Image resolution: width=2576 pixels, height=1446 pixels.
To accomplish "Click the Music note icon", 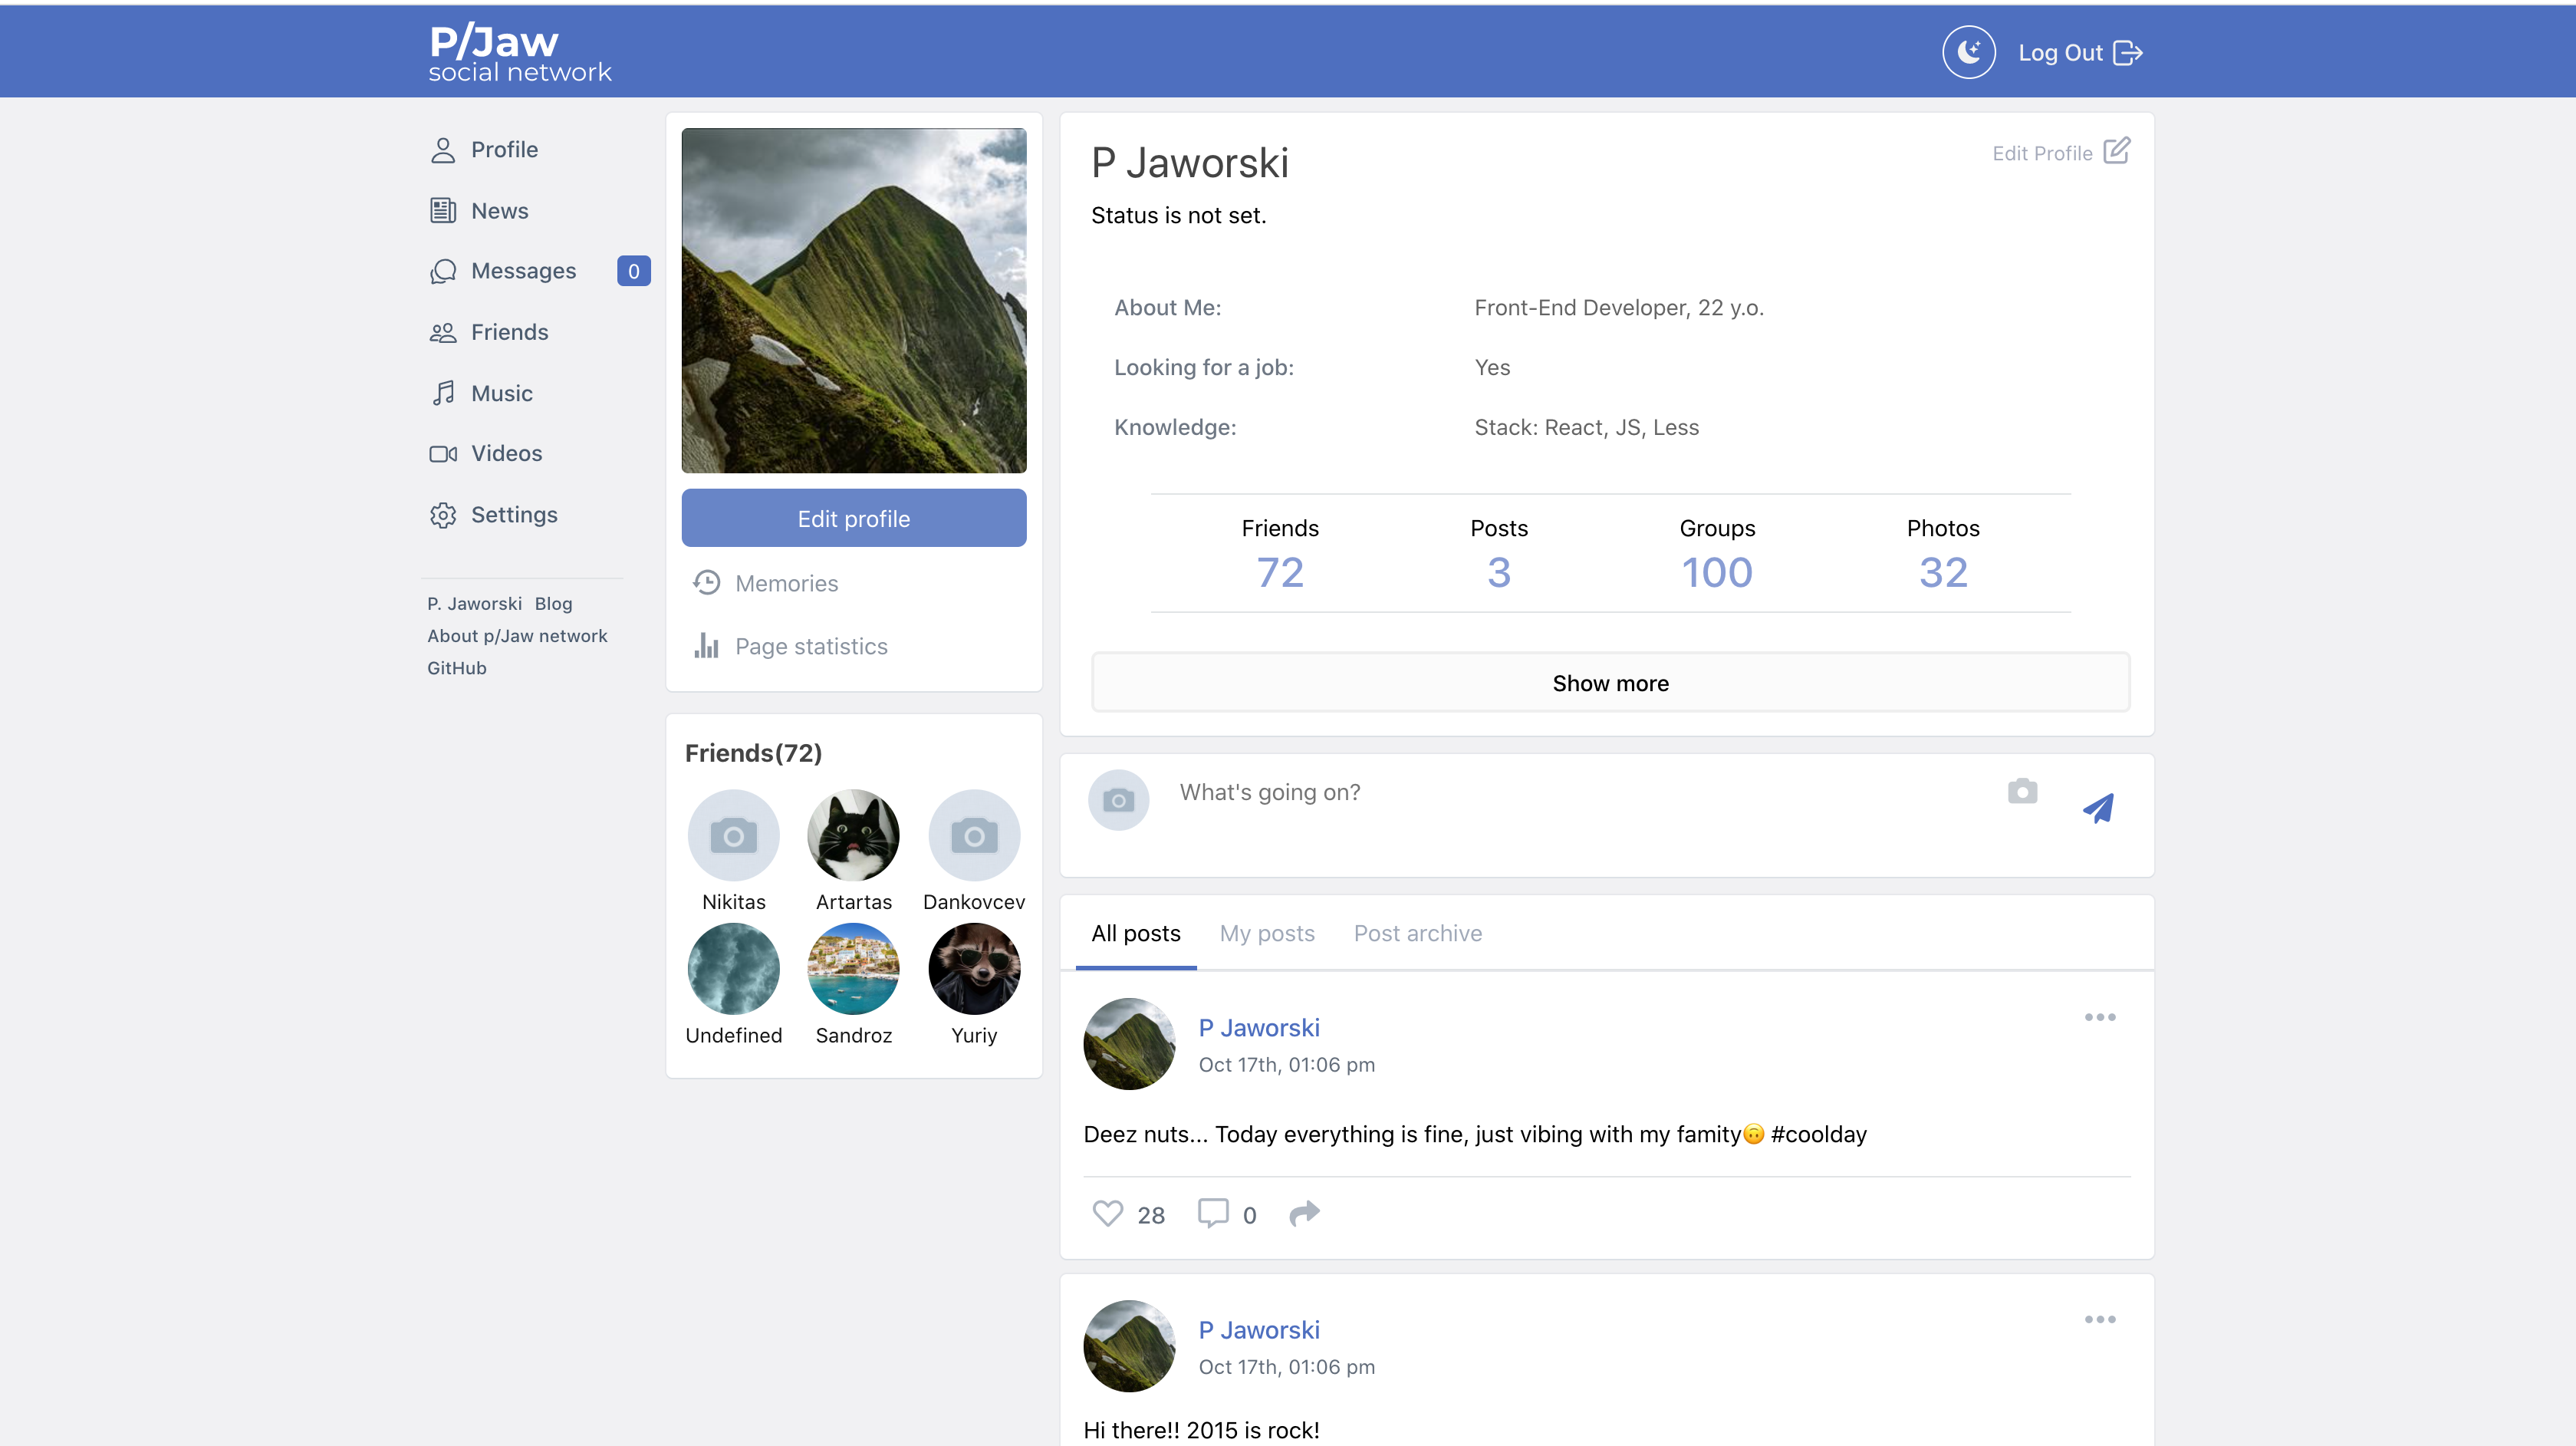I will 443,393.
